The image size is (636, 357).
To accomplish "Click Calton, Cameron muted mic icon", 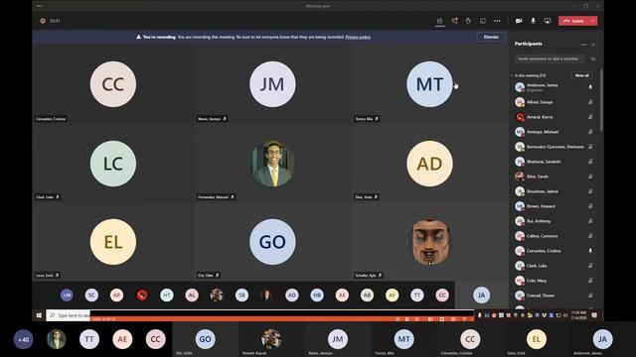I will tap(590, 236).
